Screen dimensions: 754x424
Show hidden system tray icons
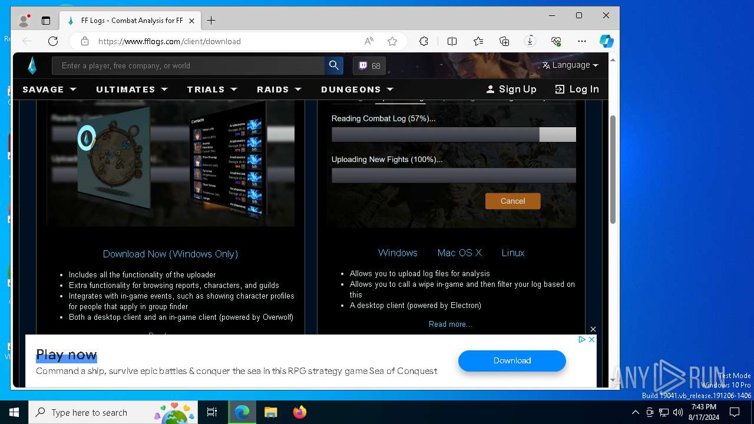[x=635, y=412]
